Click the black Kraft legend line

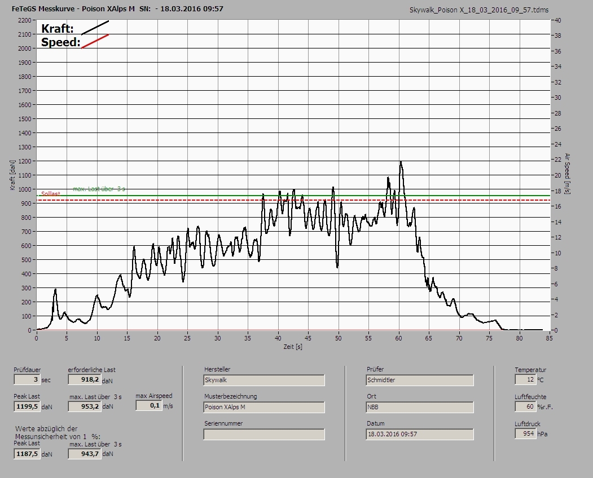coord(95,28)
